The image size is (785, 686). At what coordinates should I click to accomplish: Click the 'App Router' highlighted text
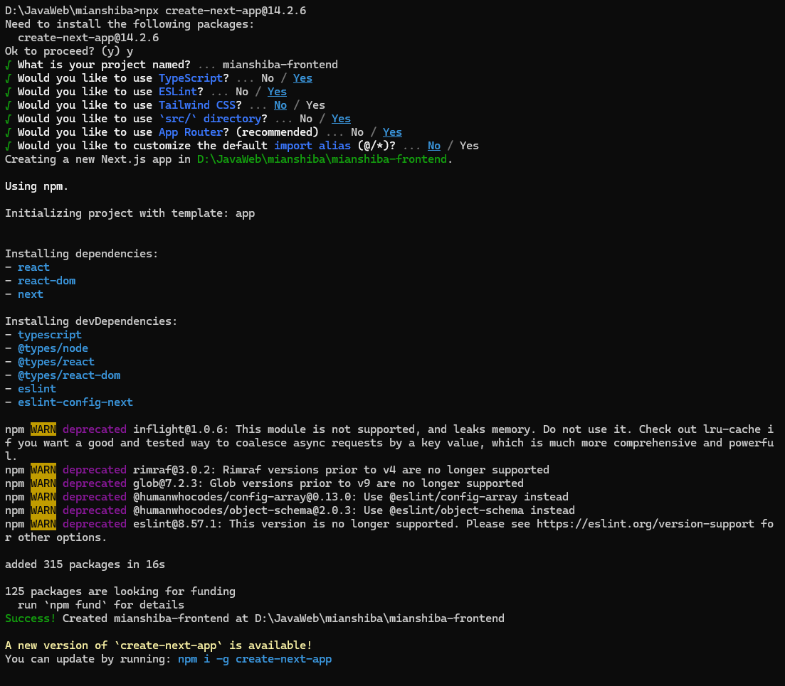pos(191,132)
